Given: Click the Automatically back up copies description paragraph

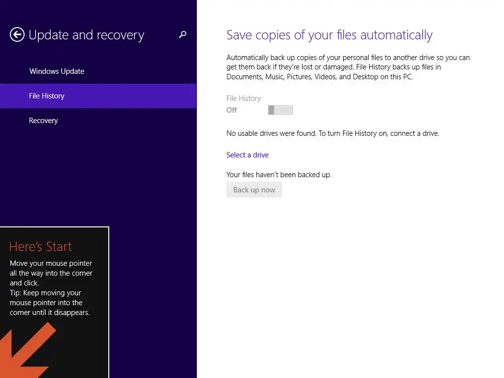Looking at the screenshot, I should [x=348, y=67].
